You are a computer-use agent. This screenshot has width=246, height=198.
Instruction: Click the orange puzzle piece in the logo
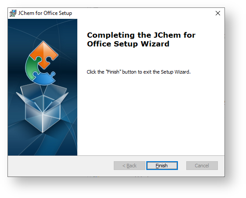point(44,54)
